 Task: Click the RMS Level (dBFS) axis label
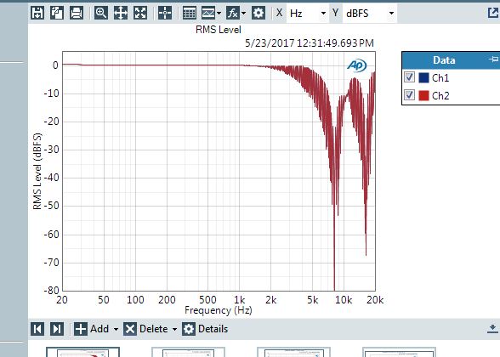click(x=37, y=171)
